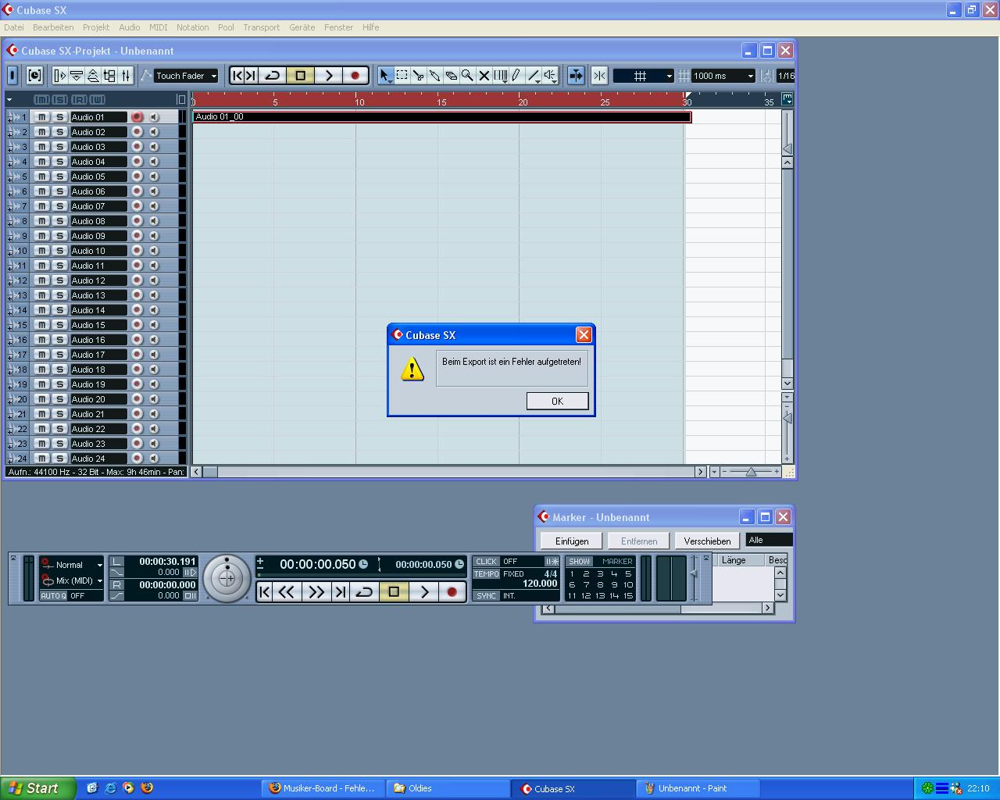Select the Audio 01_00 audio event
The image size is (1000, 800).
pyautogui.click(x=442, y=117)
